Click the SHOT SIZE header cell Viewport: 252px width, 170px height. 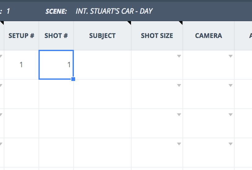coord(157,35)
